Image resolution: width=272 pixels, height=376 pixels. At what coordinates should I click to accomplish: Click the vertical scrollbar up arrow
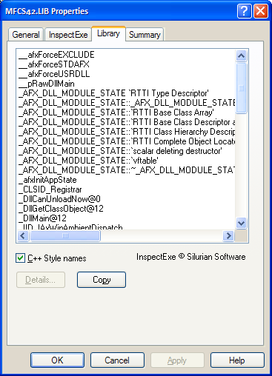point(241,56)
